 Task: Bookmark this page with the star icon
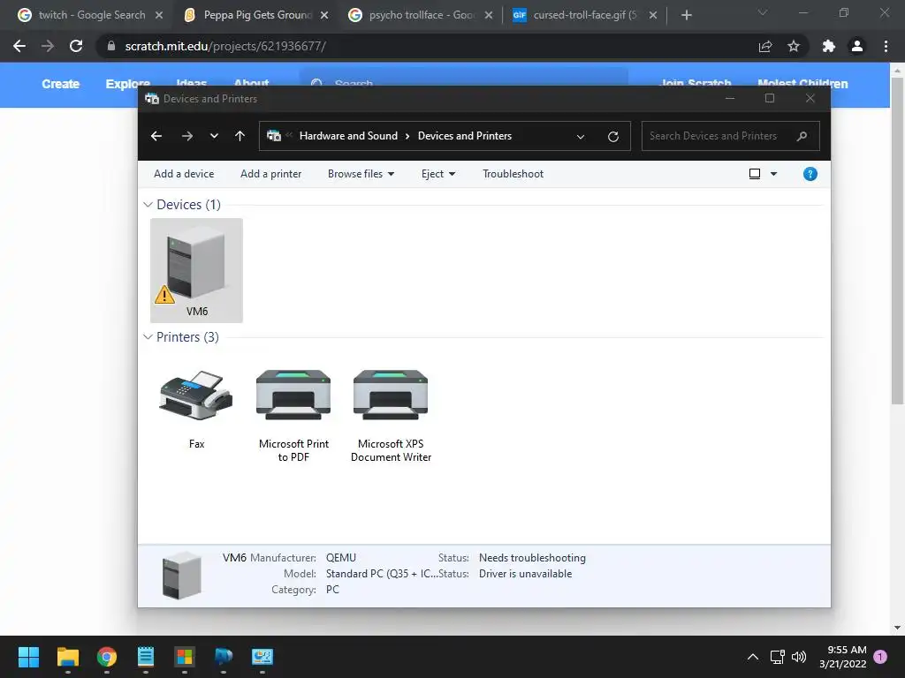794,46
